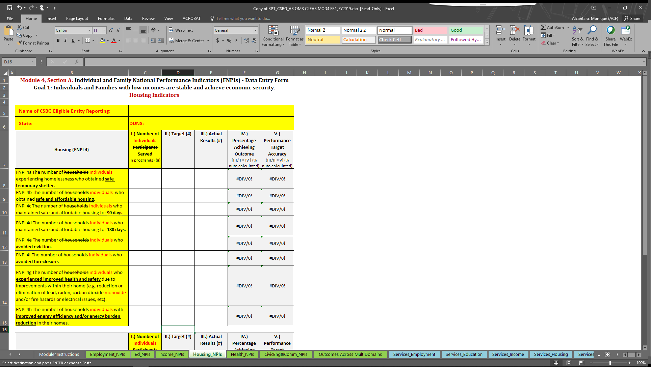The image size is (651, 367).
Task: Switch to Health_NPIs sheet tab
Action: pos(242,354)
